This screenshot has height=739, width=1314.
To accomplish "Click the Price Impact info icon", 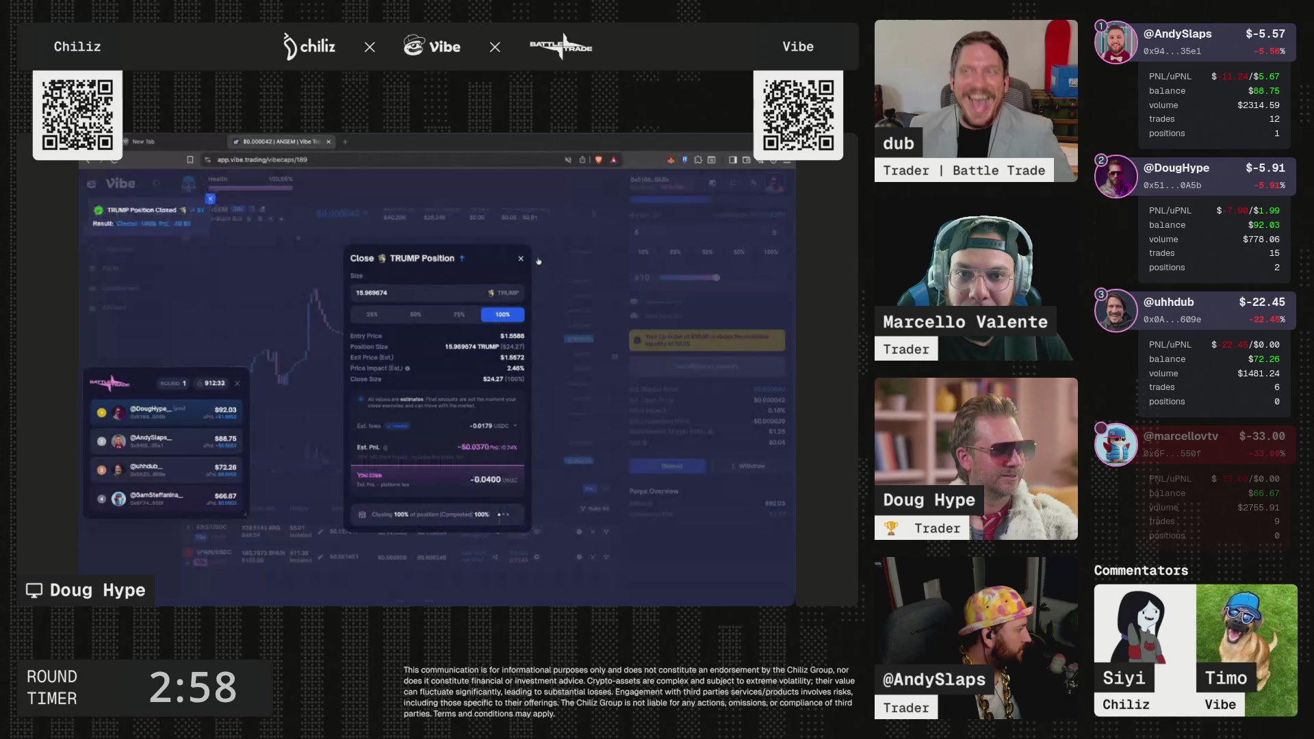I will pyautogui.click(x=408, y=368).
